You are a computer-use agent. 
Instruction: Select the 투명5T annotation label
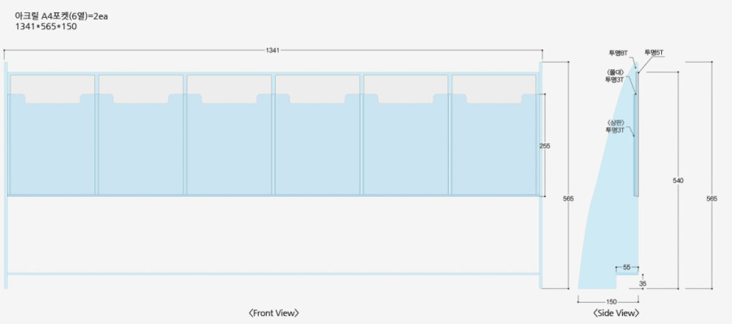[x=654, y=53]
